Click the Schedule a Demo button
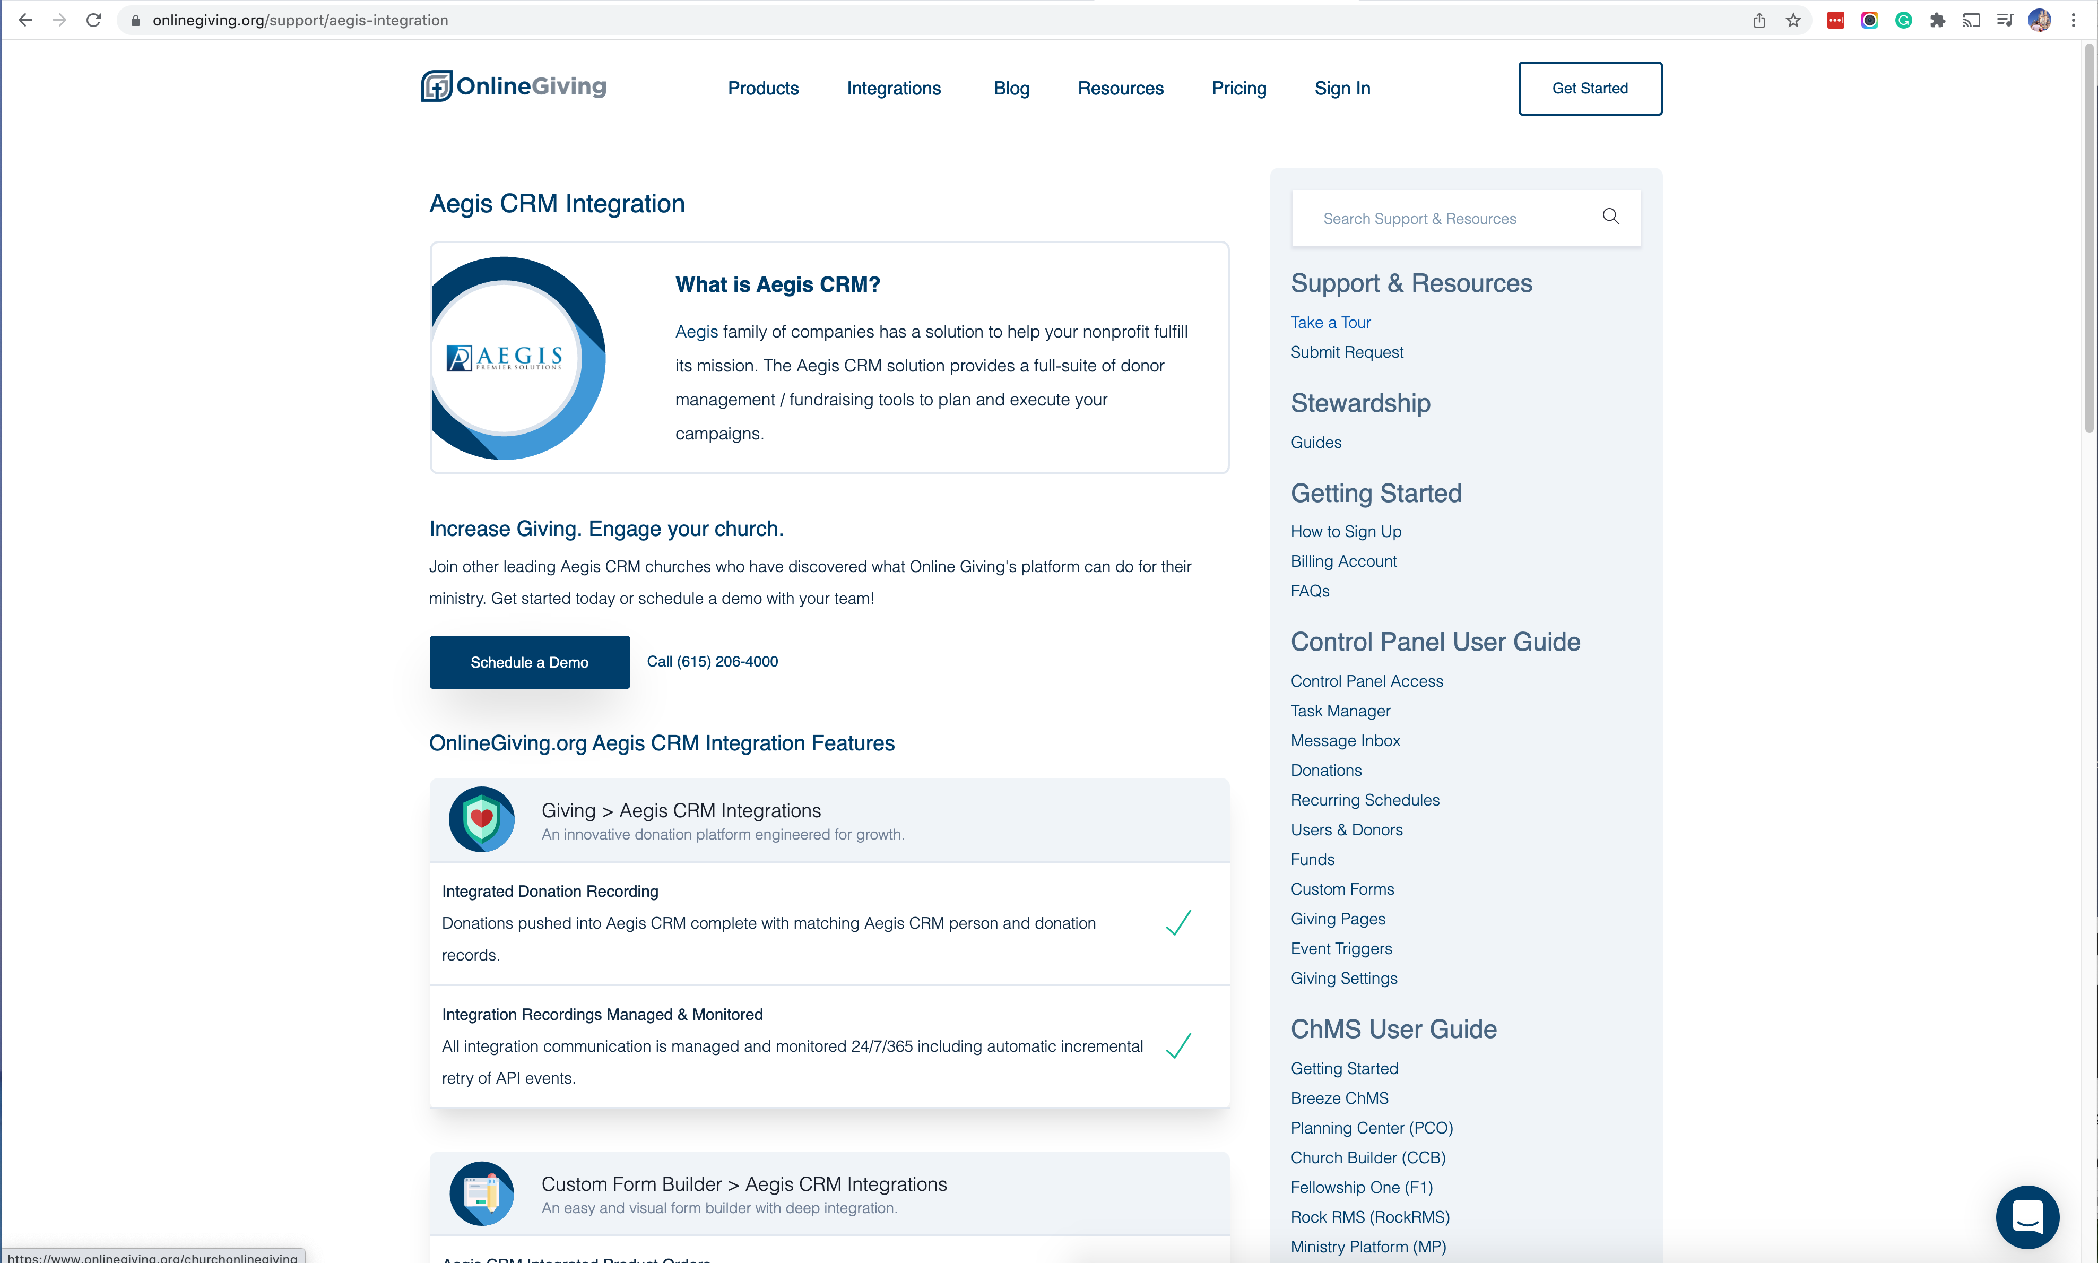 pyautogui.click(x=529, y=662)
